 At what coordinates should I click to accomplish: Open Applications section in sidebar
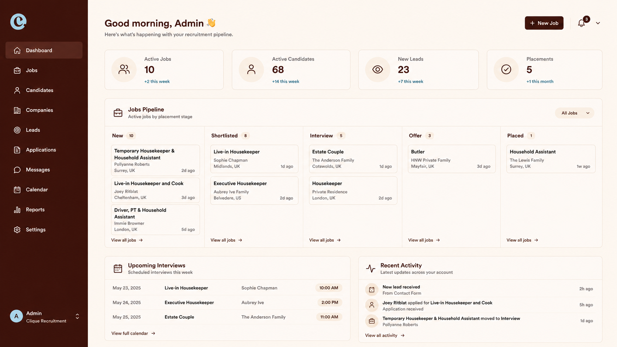click(x=44, y=150)
